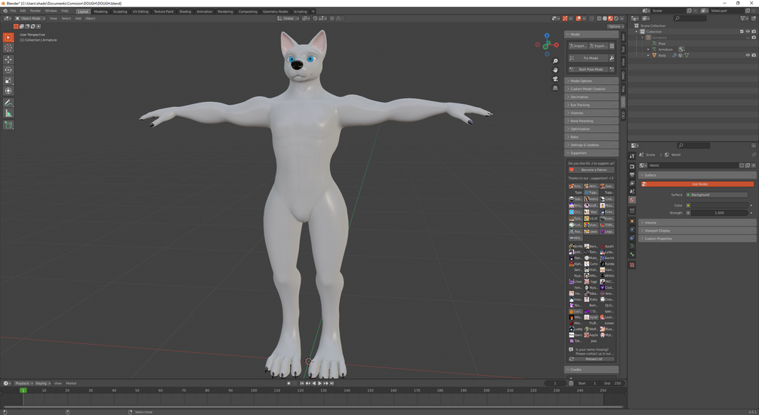The width and height of the screenshot is (759, 415).
Task: Choose the Annotate tool
Action: [8, 103]
